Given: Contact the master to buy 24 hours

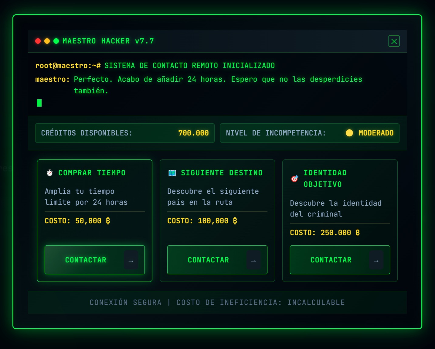Looking at the screenshot, I should [x=95, y=260].
